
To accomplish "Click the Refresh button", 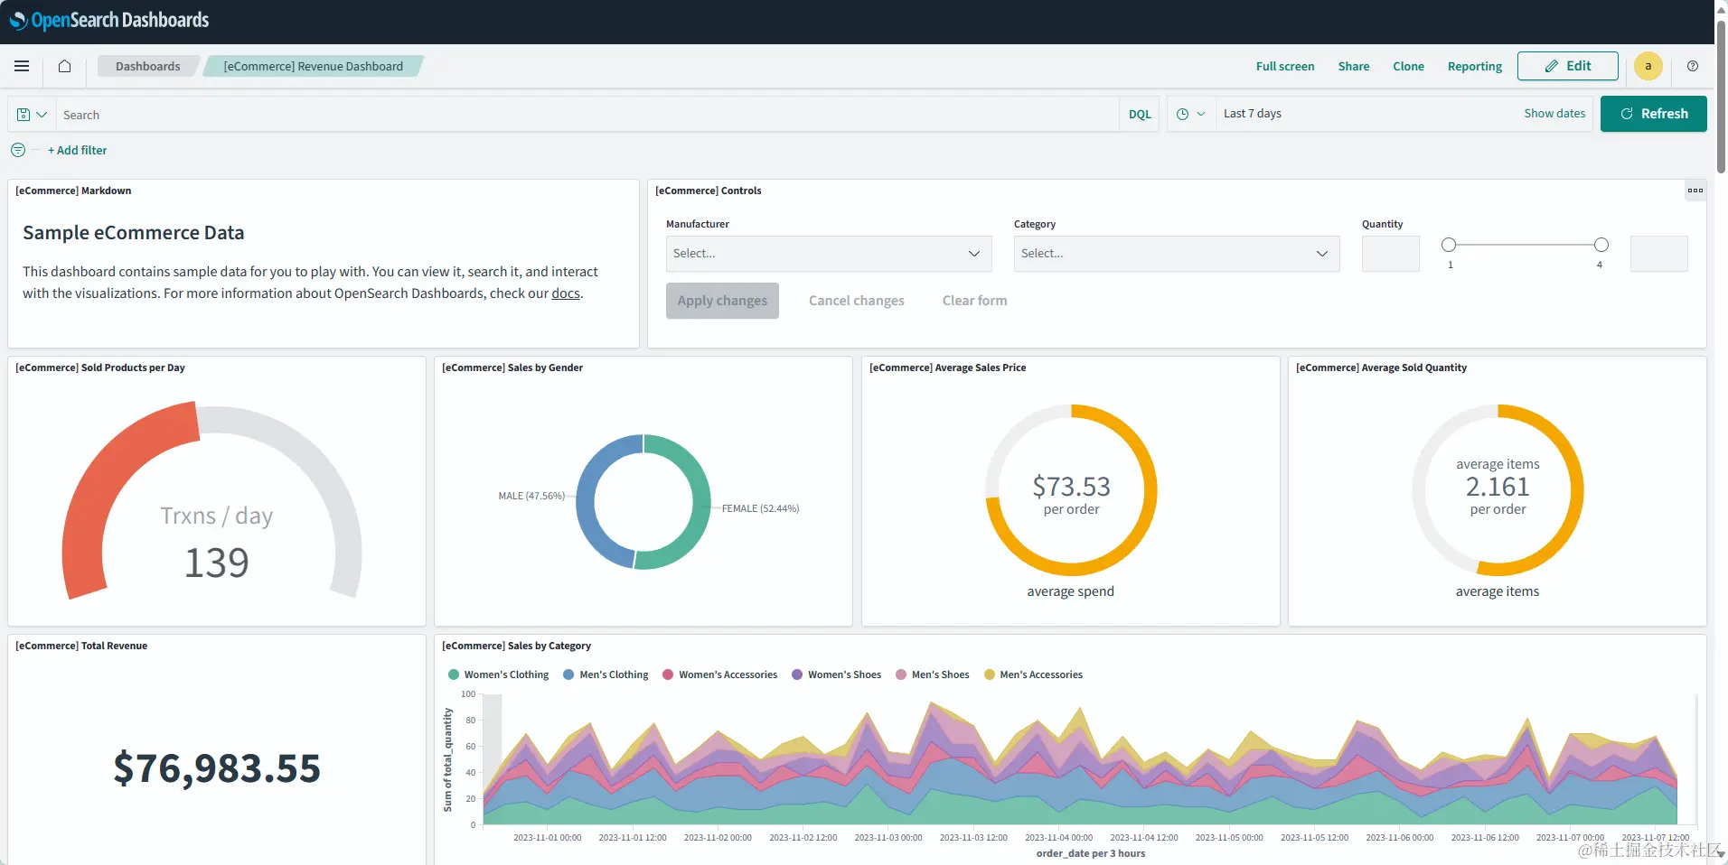I will [x=1654, y=114].
